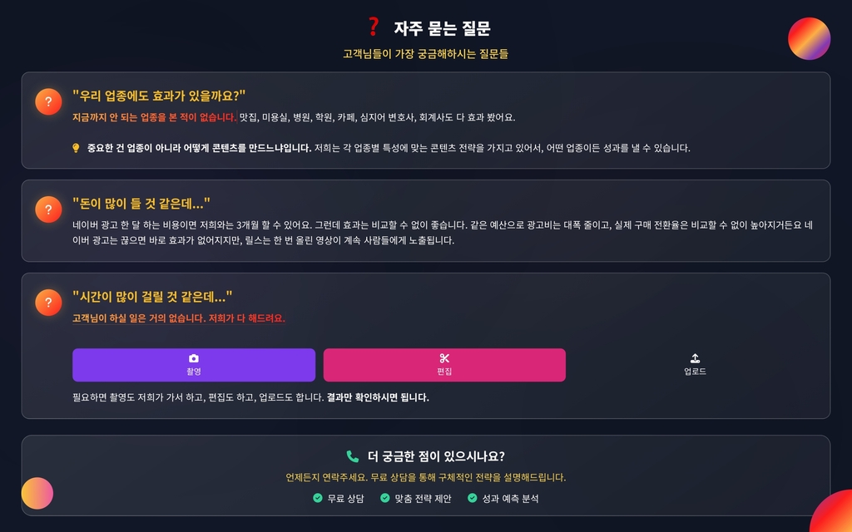
Task: Click the scissors icon on the 편집 card
Action: tap(444, 358)
